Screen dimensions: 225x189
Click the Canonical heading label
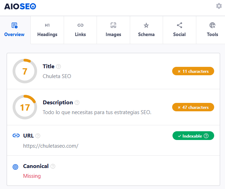(36, 166)
